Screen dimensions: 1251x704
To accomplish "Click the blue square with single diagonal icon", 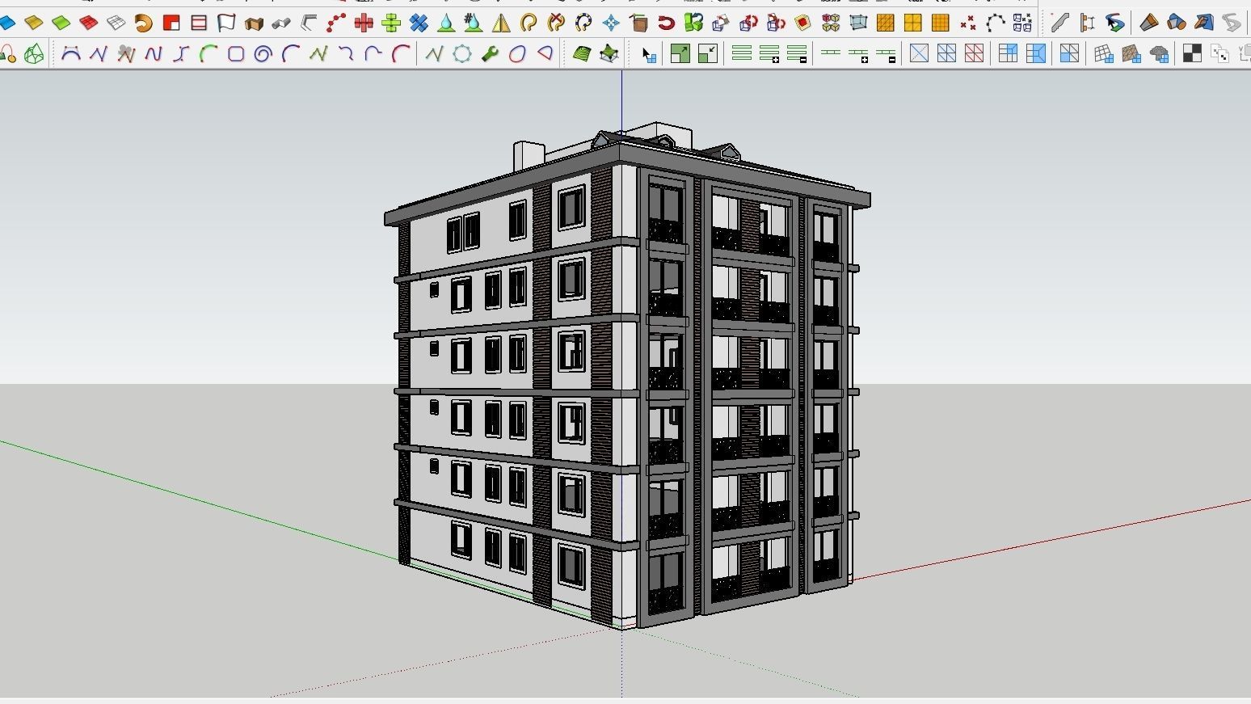I will click(920, 54).
